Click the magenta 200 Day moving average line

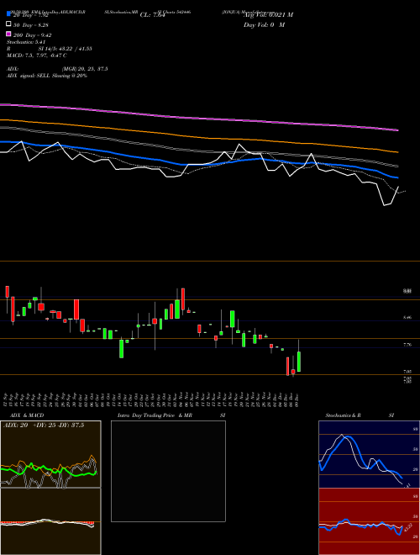tap(198, 118)
